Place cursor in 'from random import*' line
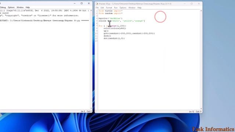 coord(111,13)
